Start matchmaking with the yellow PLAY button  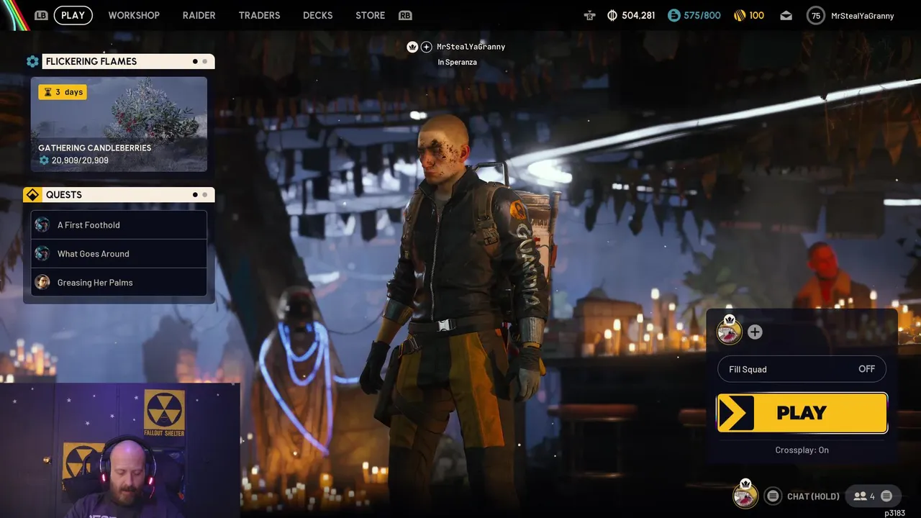pos(802,413)
